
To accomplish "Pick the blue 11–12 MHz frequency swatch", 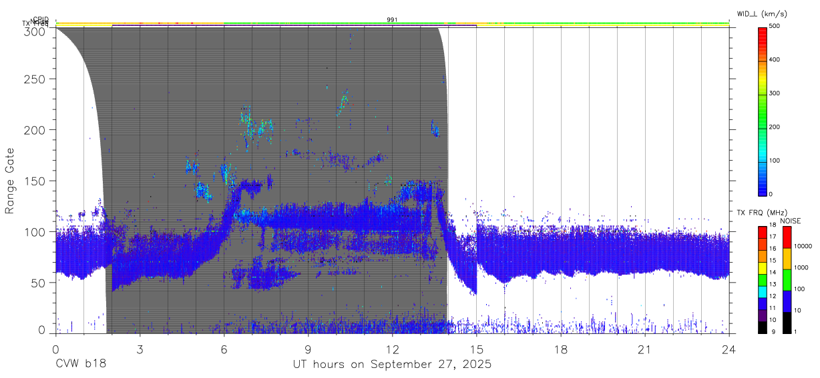I will click(763, 303).
